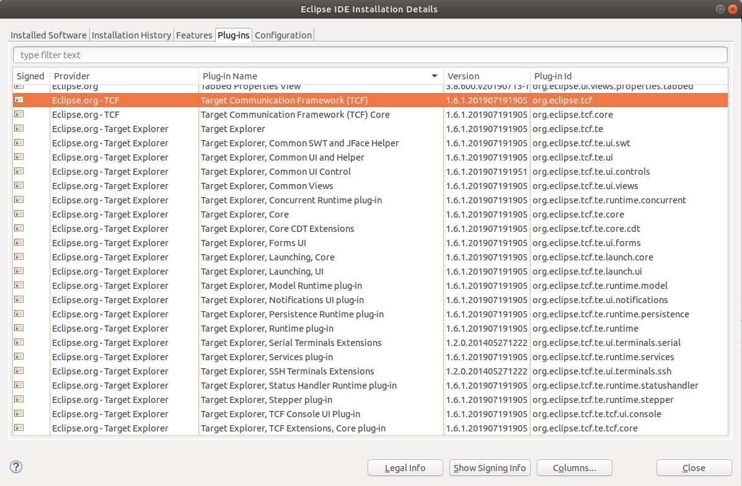
Task: Select 'Target Explorer, Persistence Runtime plug-in'
Action: coord(292,314)
